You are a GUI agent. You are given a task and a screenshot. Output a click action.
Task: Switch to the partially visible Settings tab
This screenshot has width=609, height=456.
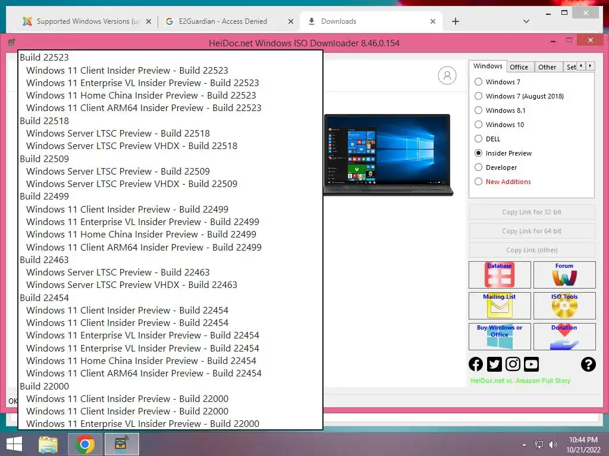pyautogui.click(x=570, y=67)
